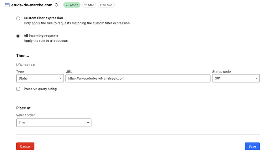Enable the Preserve query string checkbox
272x153 pixels.
click(18, 89)
